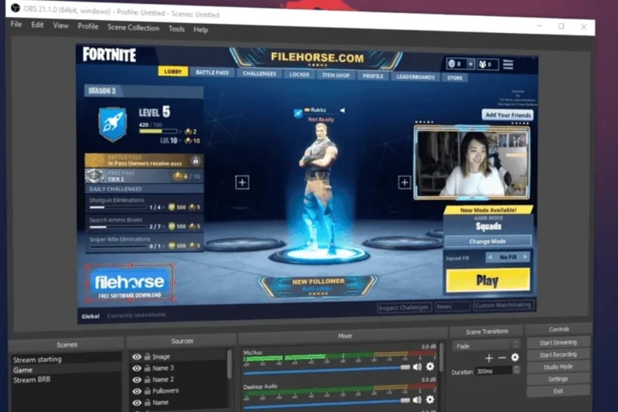Screen dimensions: 618x412
Task: Mute the Mic/Aux speaker icon
Action: point(417,367)
